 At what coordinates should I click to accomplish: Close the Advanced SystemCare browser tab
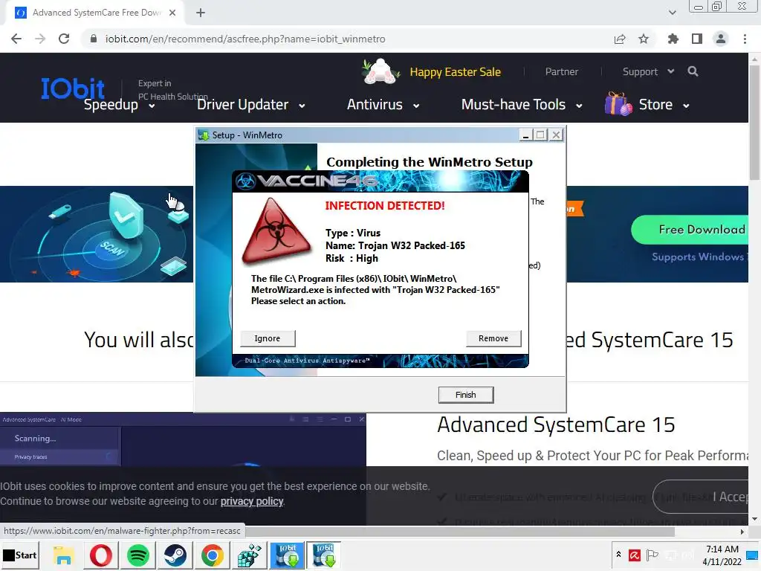click(172, 13)
